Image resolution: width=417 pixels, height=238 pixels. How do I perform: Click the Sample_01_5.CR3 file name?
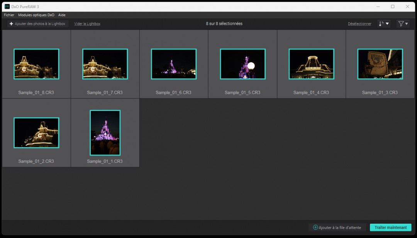tap(242, 93)
